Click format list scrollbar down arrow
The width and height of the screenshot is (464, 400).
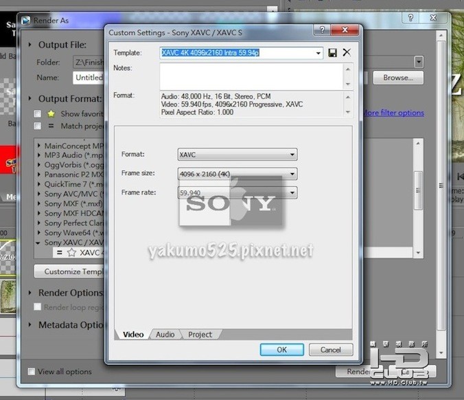point(418,253)
